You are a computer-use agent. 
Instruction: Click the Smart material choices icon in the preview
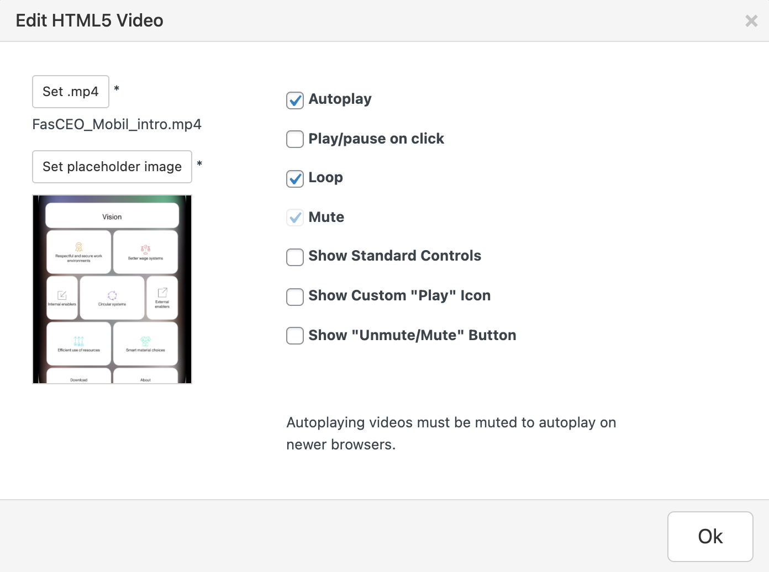(145, 341)
